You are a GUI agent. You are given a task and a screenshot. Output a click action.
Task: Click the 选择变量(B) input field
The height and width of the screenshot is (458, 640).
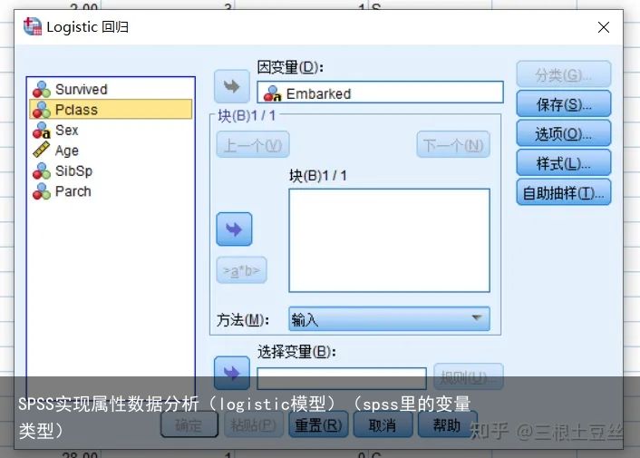click(x=342, y=378)
